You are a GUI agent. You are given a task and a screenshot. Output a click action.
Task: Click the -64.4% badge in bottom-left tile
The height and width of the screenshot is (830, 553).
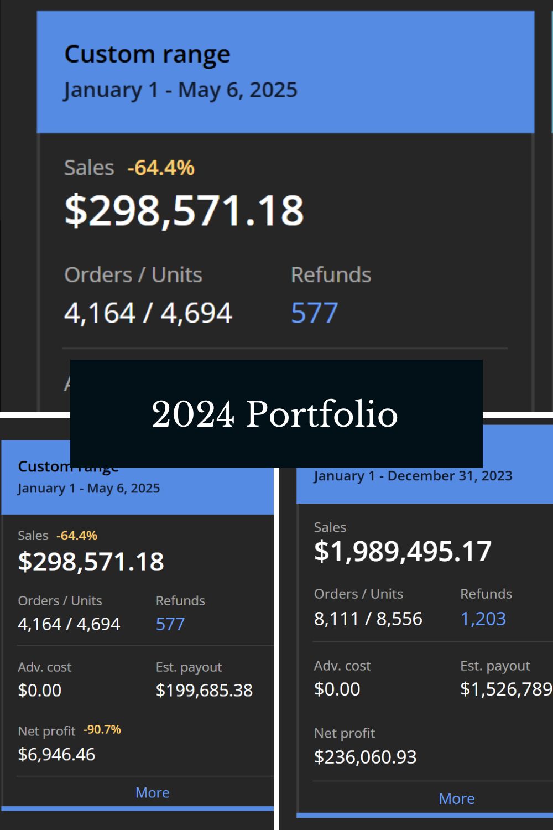(77, 536)
